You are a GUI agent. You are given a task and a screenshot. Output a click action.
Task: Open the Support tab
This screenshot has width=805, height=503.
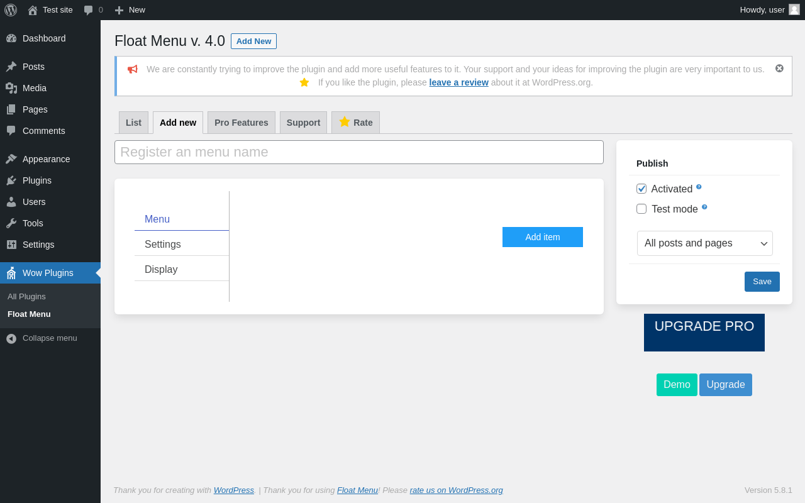click(303, 123)
